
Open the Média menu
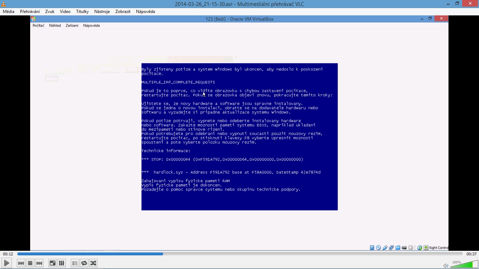pos(9,12)
